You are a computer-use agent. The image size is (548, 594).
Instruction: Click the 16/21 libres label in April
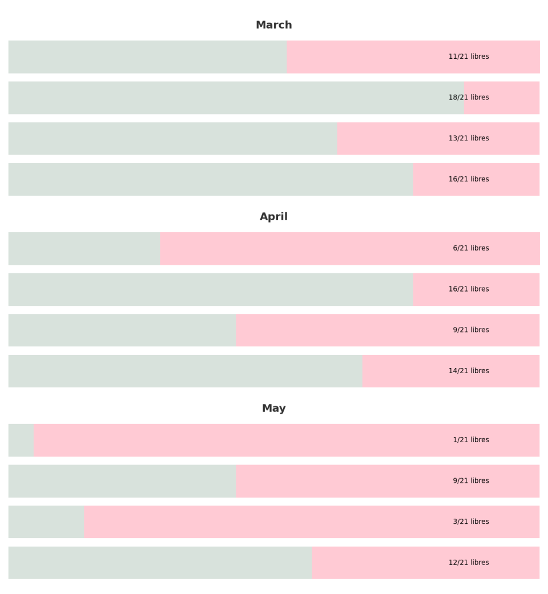pos(469,289)
